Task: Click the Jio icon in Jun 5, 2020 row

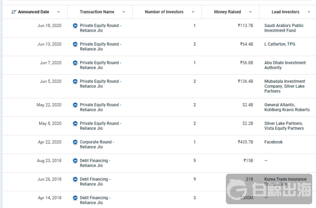Action: (x=75, y=82)
